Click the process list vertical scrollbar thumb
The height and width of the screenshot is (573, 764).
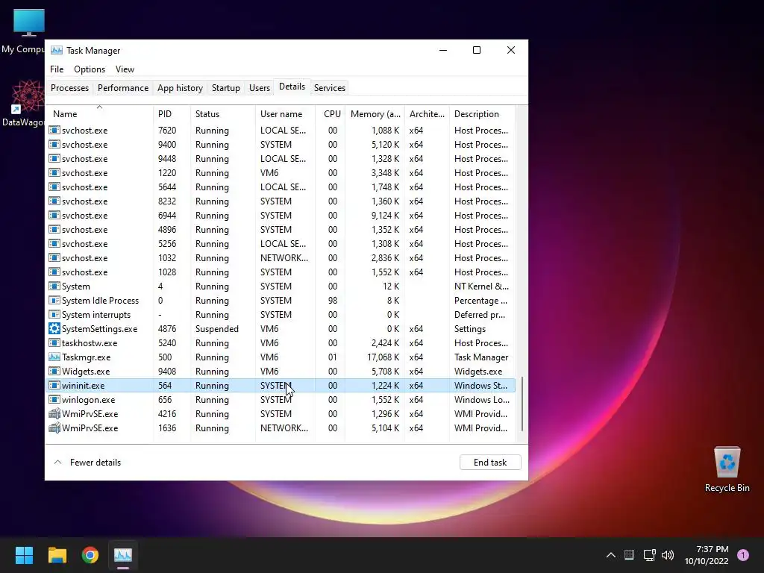[x=522, y=404]
